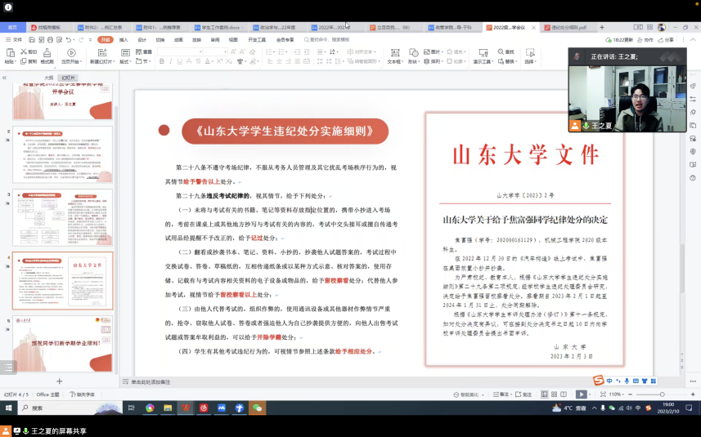Switch to the Outline (大纲) panel tab
Viewport: 701px width, 437px height.
pos(48,78)
